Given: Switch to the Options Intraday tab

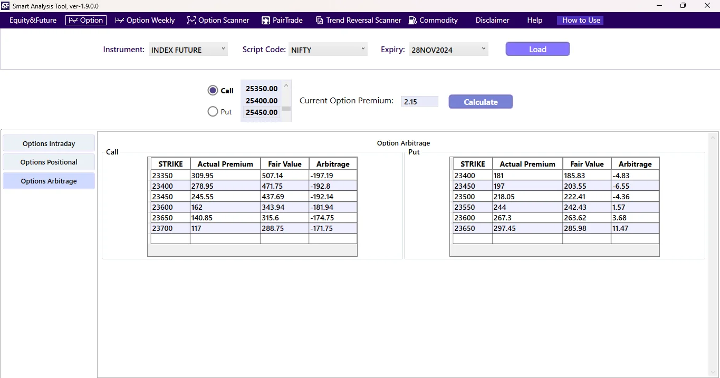Looking at the screenshot, I should tap(49, 143).
